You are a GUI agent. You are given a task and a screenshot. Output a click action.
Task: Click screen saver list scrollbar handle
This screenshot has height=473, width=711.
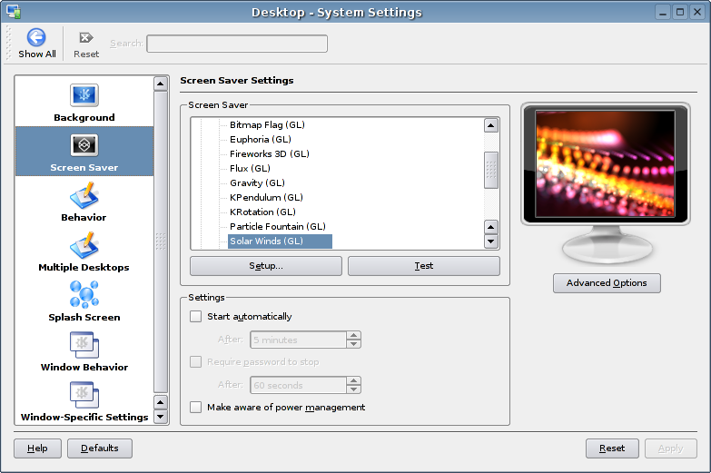pos(491,170)
